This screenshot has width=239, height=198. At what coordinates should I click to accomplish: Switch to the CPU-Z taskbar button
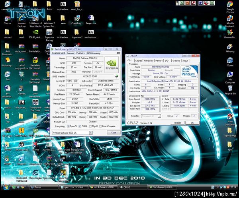pyautogui.click(x=133, y=187)
